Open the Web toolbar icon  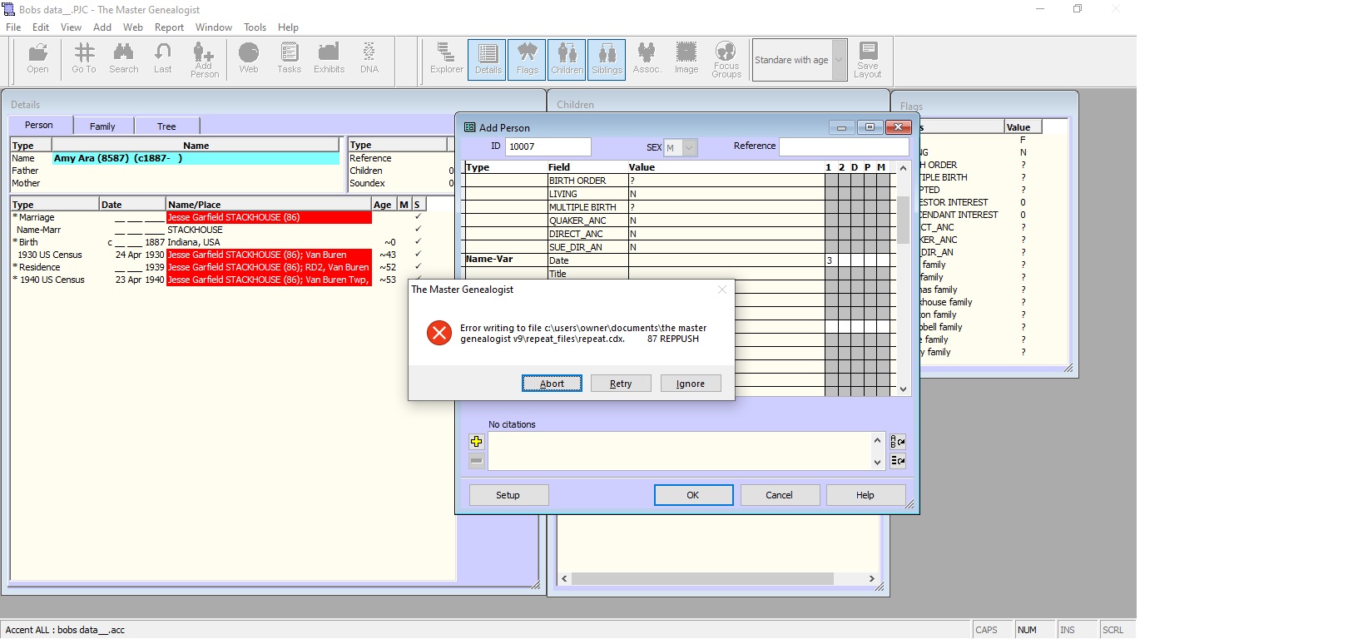249,59
